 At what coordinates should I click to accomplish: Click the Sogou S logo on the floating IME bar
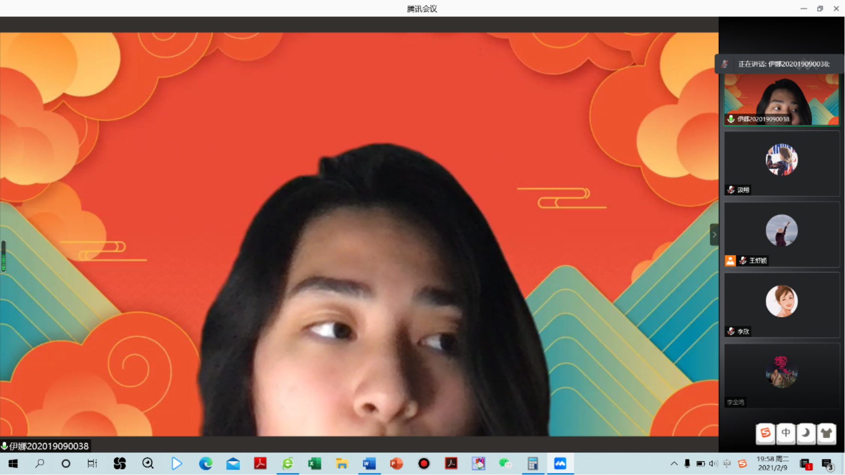[x=765, y=433]
